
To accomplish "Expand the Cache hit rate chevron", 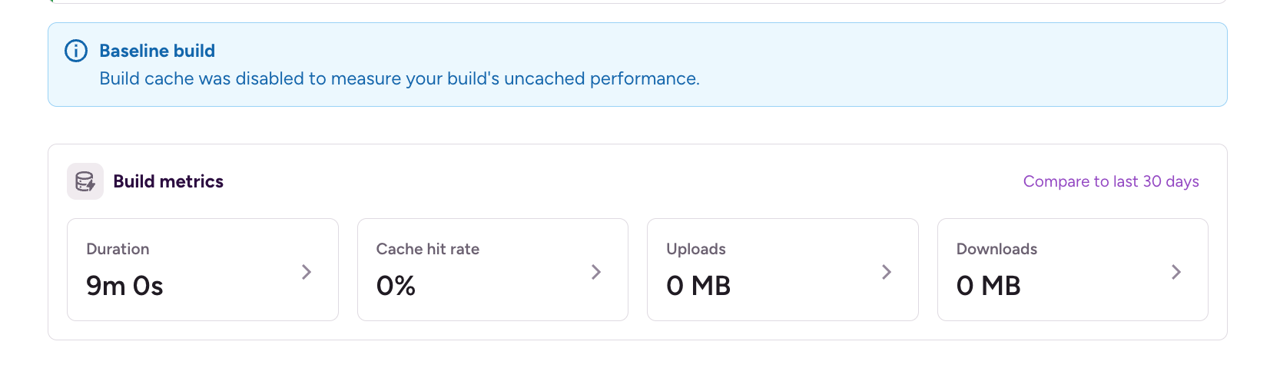I will 596,271.
